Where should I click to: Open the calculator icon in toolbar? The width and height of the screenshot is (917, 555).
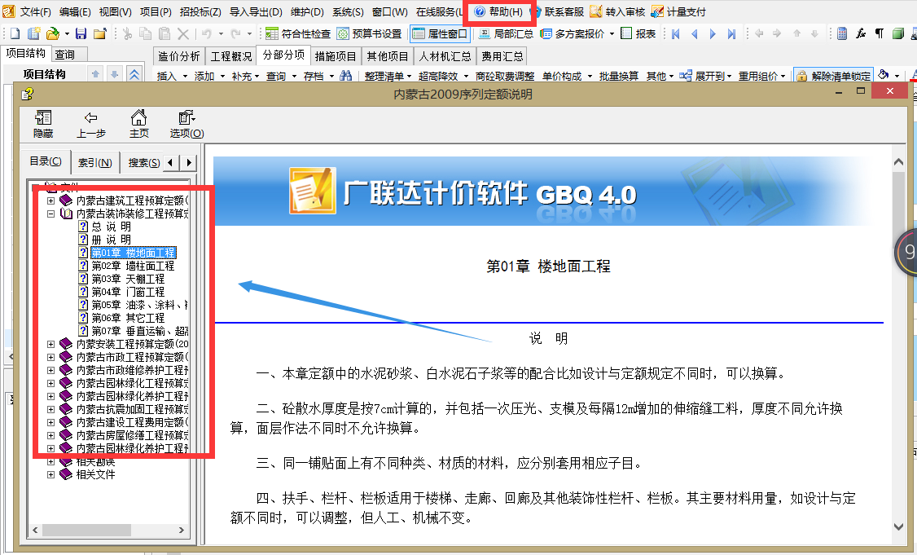(x=842, y=34)
